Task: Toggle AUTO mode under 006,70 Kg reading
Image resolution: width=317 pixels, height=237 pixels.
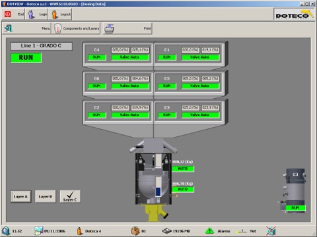Action: [183, 189]
